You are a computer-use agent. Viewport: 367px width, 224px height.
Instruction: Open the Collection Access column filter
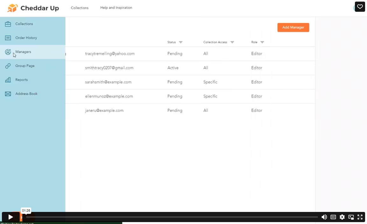pos(232,42)
